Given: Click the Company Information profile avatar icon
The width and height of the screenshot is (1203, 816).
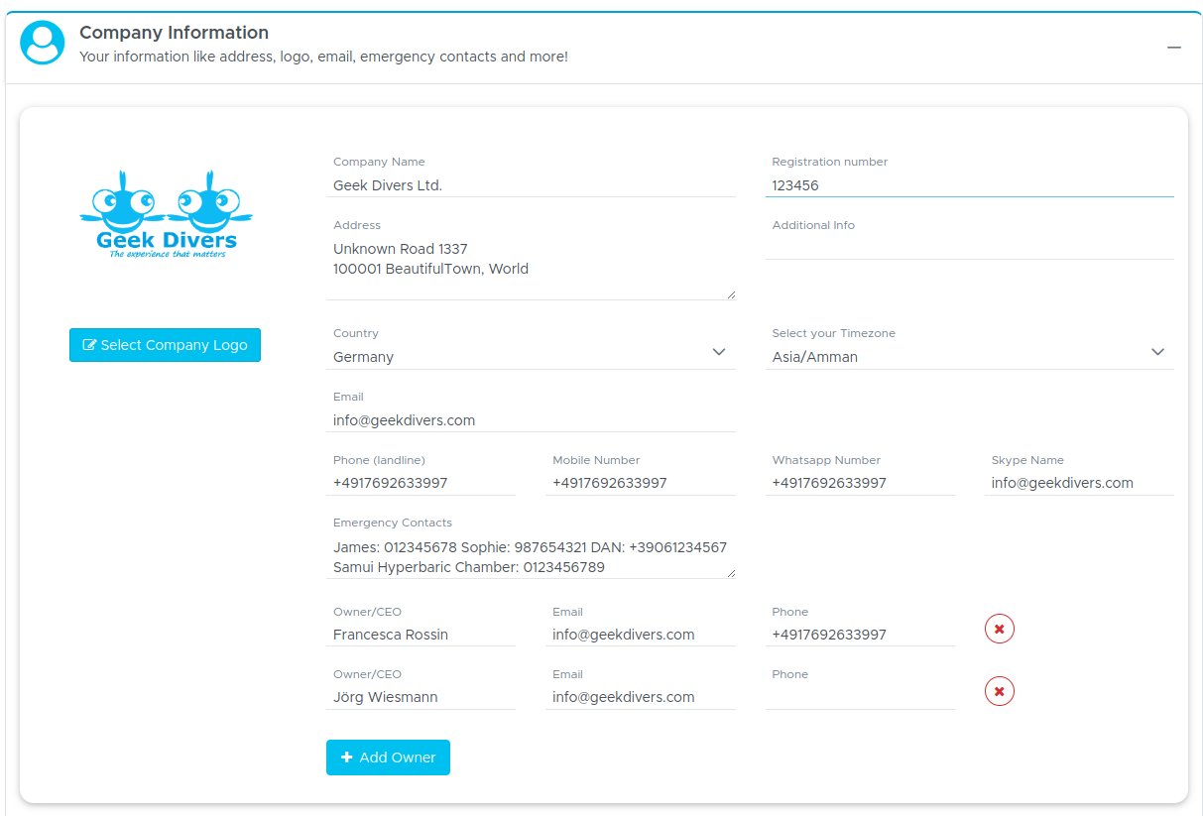Looking at the screenshot, I should click(43, 43).
